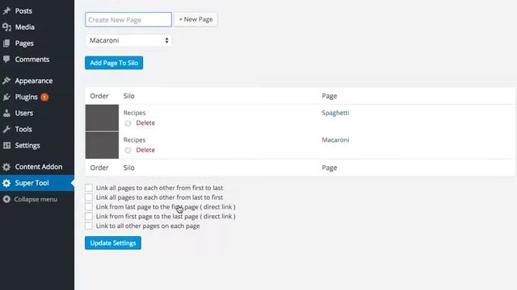Click the Content Addon gear icon
This screenshot has width=517, height=290.
[6, 167]
